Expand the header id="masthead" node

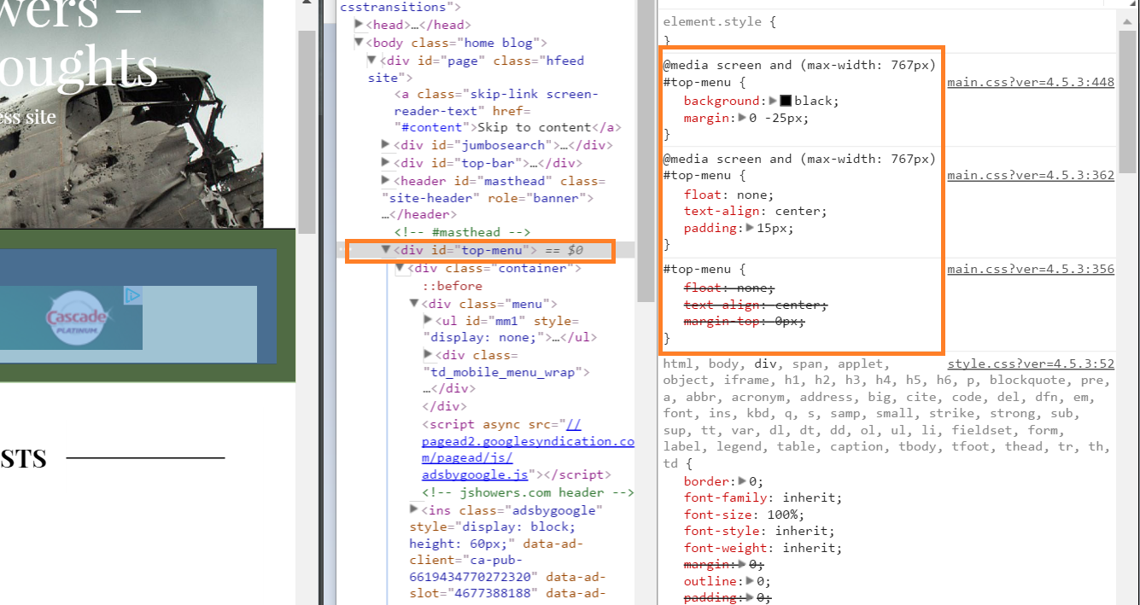(386, 180)
